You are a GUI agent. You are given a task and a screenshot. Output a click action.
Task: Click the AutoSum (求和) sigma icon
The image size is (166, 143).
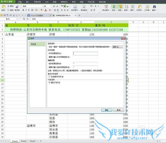(114, 7)
